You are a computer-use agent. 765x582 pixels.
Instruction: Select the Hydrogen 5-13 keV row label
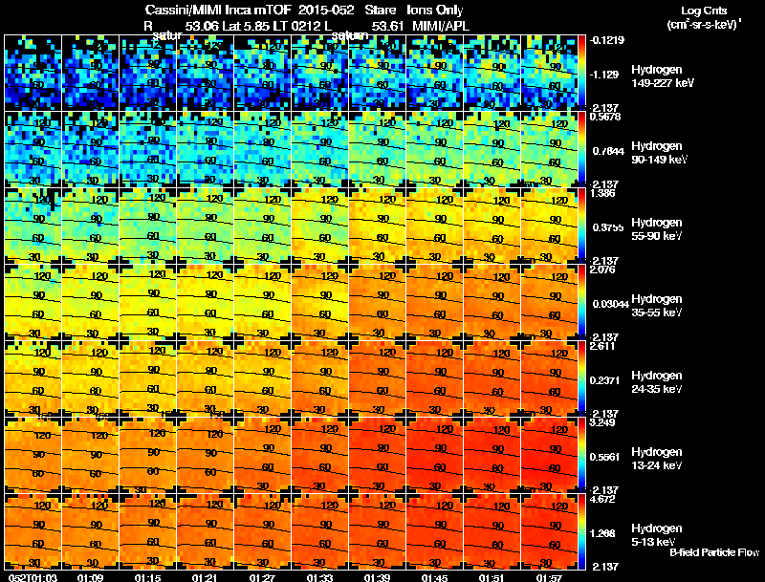657,535
